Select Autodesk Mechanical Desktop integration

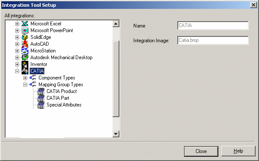click(x=61, y=57)
